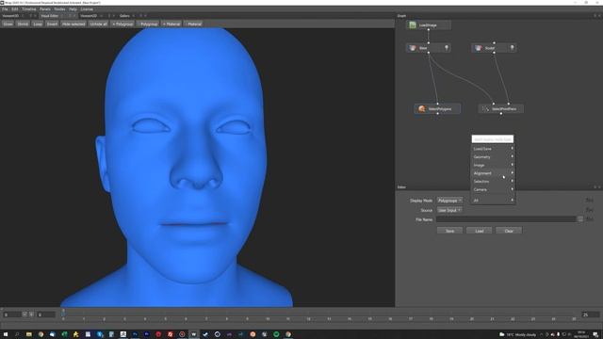Click the weather widget in taskbar
Viewport: 603px width, 339px height.
(x=517, y=334)
